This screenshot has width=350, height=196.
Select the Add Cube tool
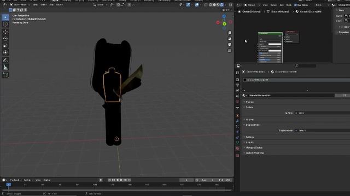(5, 75)
